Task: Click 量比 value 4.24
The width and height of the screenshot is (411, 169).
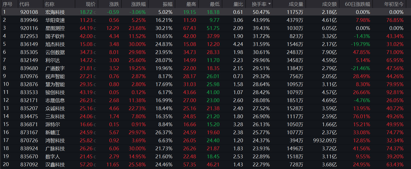Action: click(x=238, y=44)
